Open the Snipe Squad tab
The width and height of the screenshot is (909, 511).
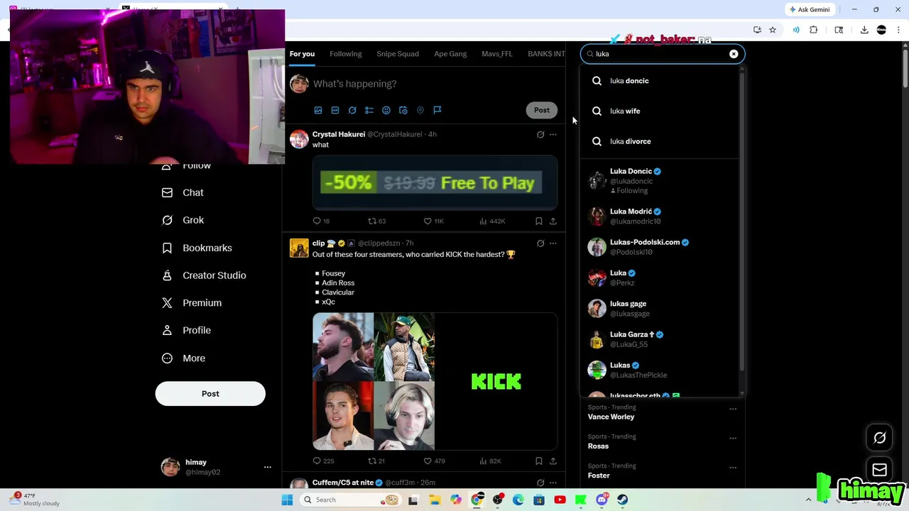coord(398,54)
